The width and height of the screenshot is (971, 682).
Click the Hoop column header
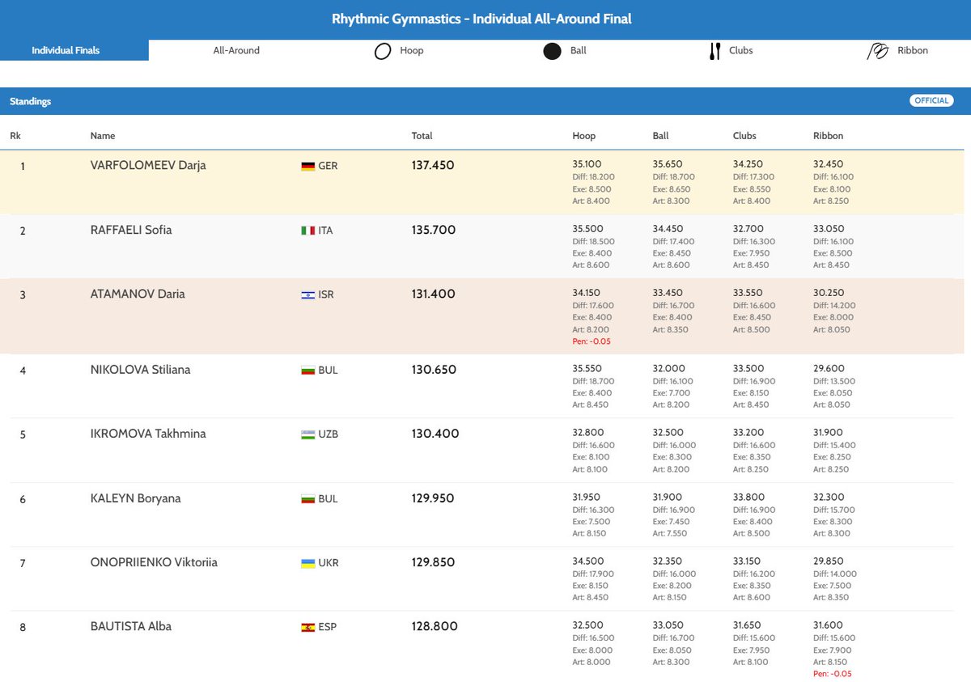583,136
